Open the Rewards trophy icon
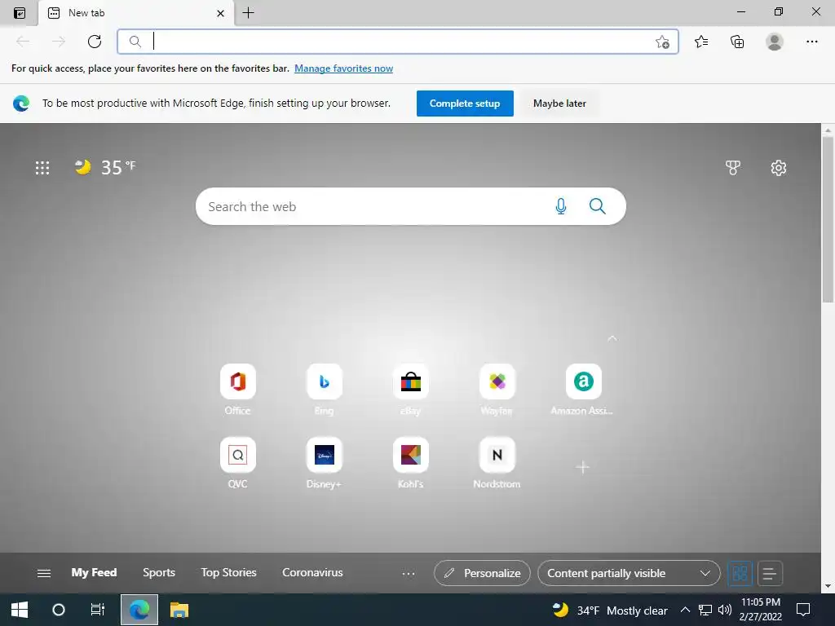 click(x=733, y=168)
